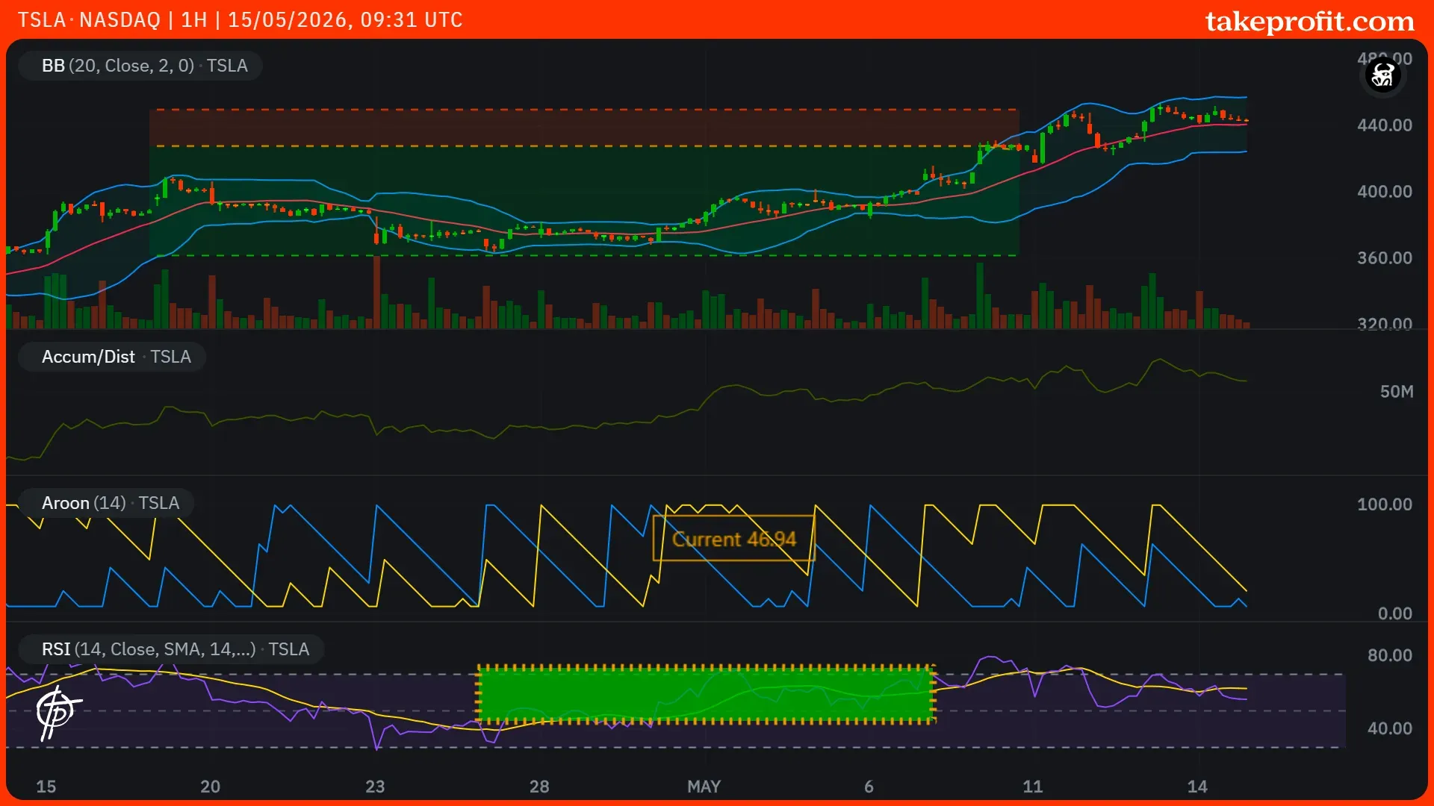Click the MAY label on time axis
This screenshot has height=806, width=1434.
pos(704,787)
